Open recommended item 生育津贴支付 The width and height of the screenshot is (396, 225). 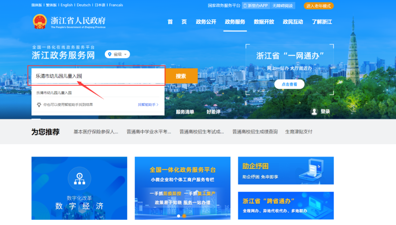299,132
